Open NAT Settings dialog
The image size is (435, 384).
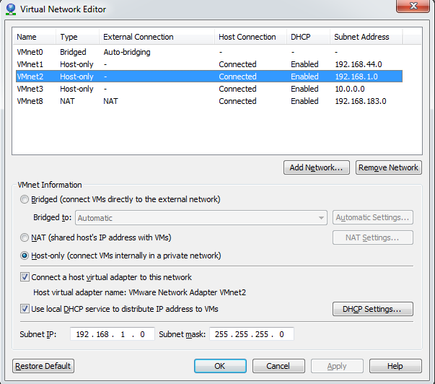(x=373, y=237)
